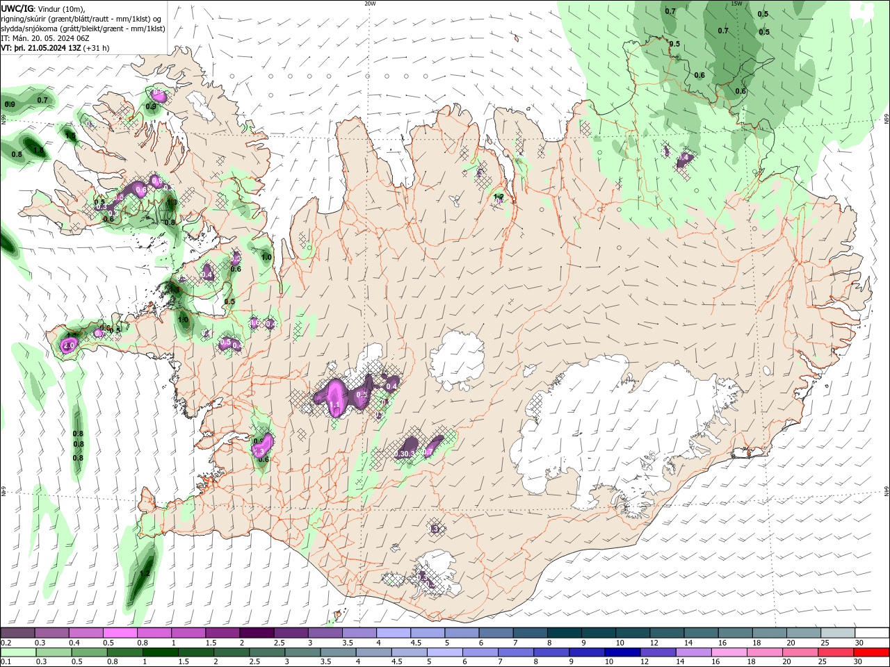Click the '0.1' legend label
The height and width of the screenshot is (667, 890).
pyautogui.click(x=6, y=662)
